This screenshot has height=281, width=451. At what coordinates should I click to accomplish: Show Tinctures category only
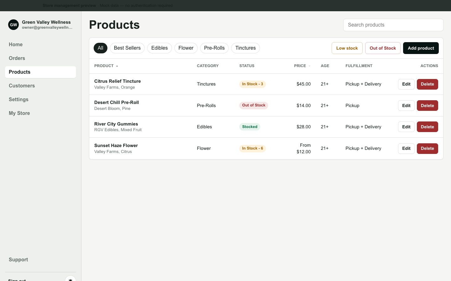tap(246, 48)
